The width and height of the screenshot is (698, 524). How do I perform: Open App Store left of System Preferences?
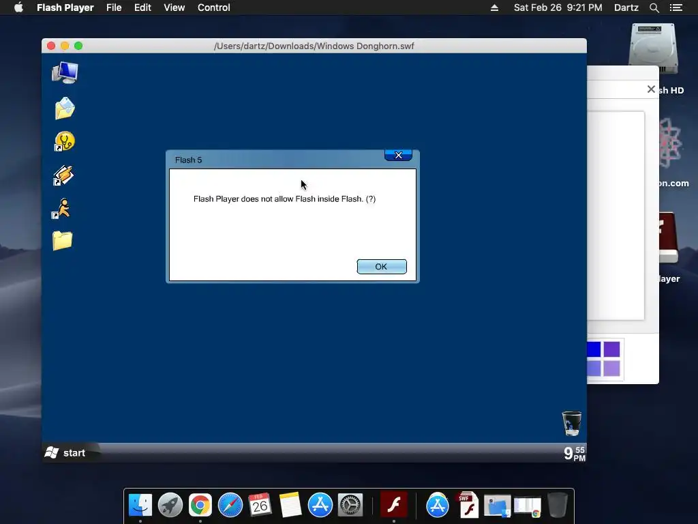tap(320, 505)
